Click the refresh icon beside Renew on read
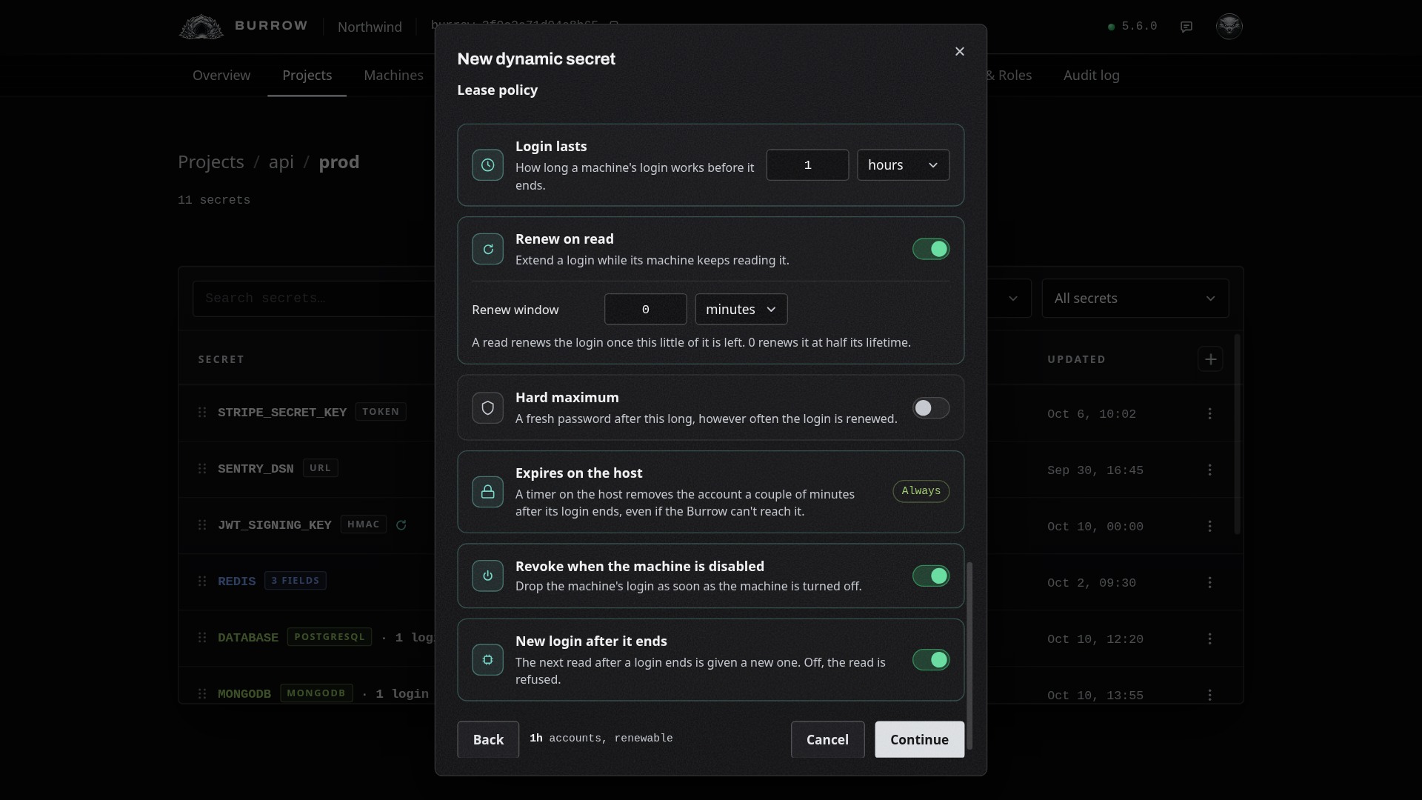The height and width of the screenshot is (800, 1422). 487,250
